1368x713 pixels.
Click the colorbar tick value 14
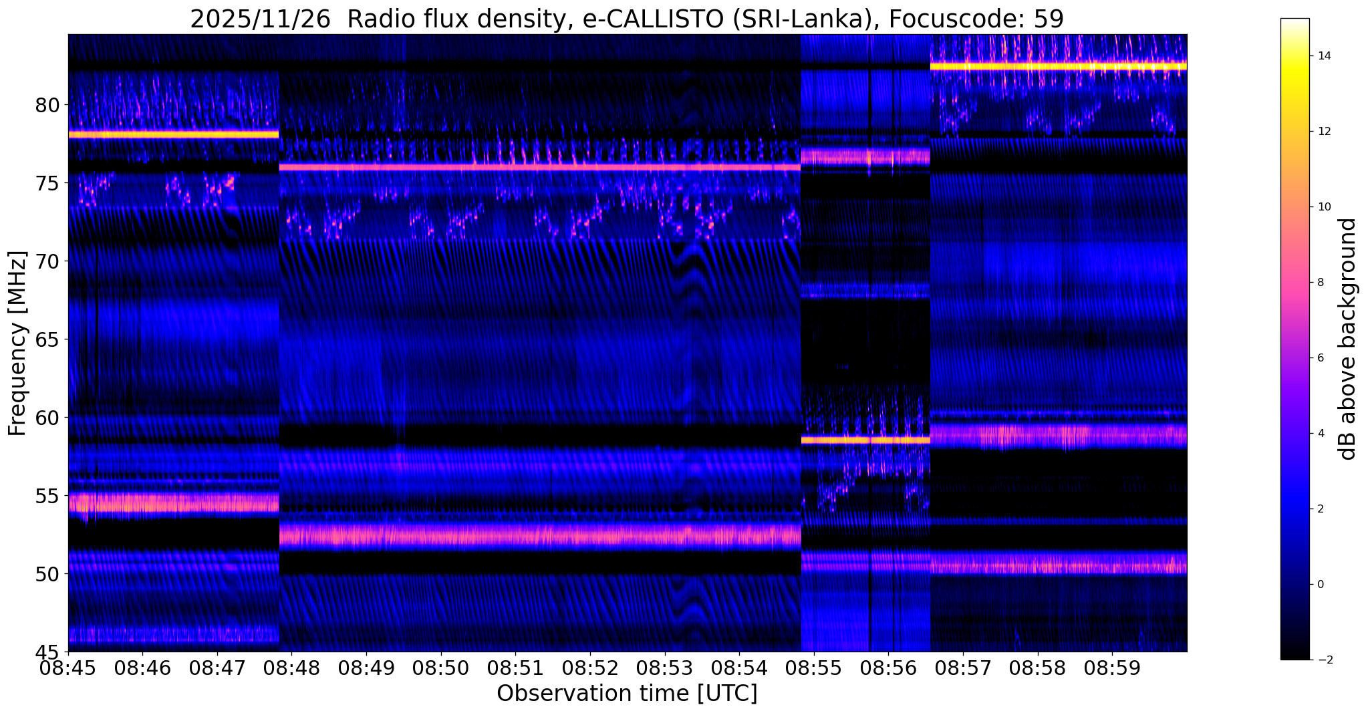[x=1323, y=56]
